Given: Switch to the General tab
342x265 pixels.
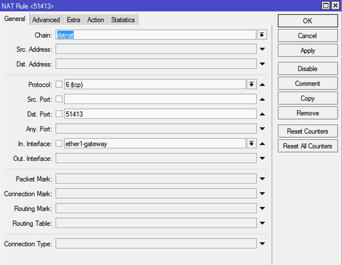Looking at the screenshot, I should (x=15, y=19).
